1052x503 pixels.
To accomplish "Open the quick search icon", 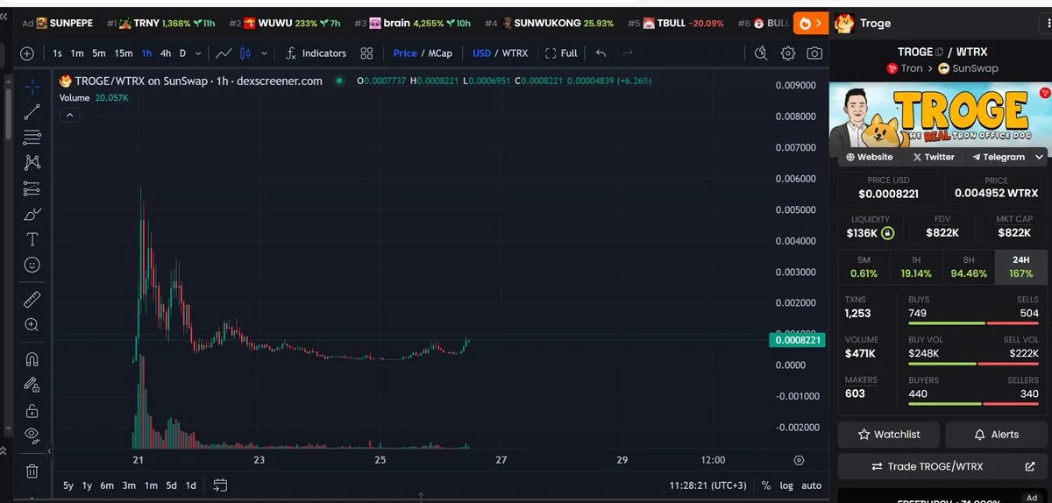I will [761, 53].
